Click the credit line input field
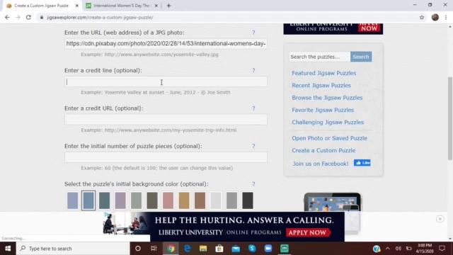The image size is (453, 255). pos(166,82)
